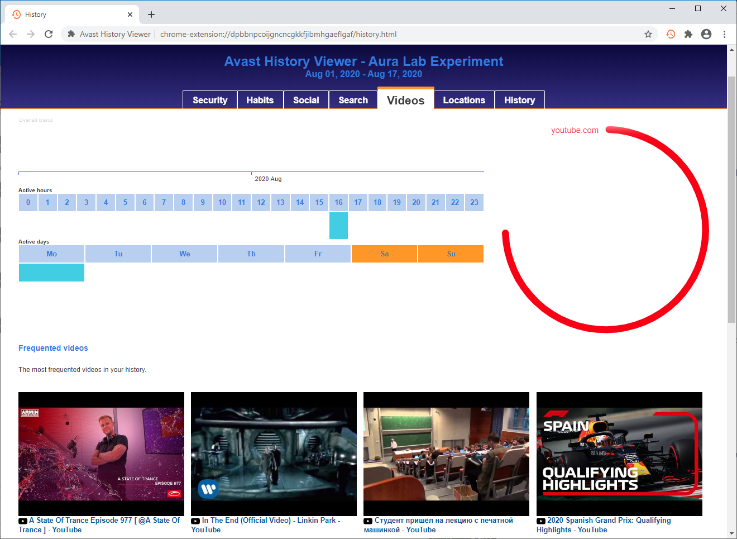Viewport: 737px width, 539px height.
Task: Switch to the Security tab
Action: [210, 100]
